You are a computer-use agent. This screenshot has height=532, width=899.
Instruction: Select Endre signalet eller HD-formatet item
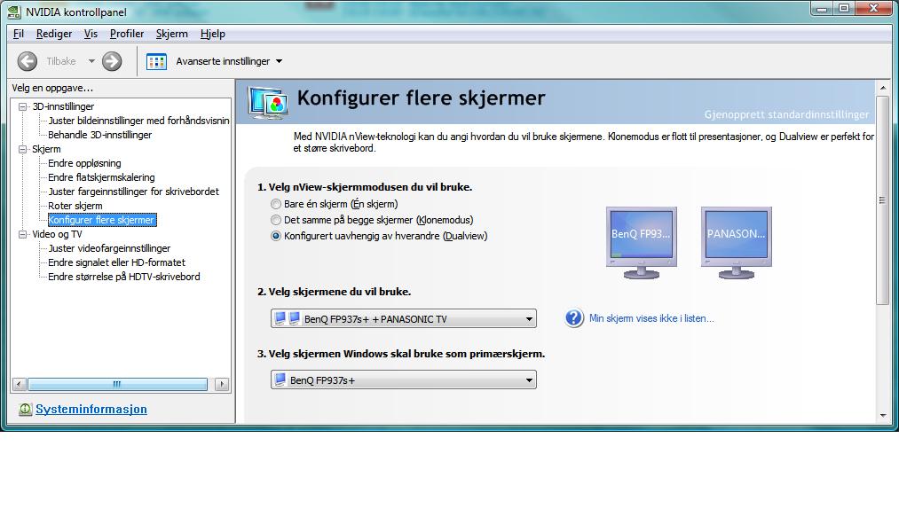click(x=117, y=262)
